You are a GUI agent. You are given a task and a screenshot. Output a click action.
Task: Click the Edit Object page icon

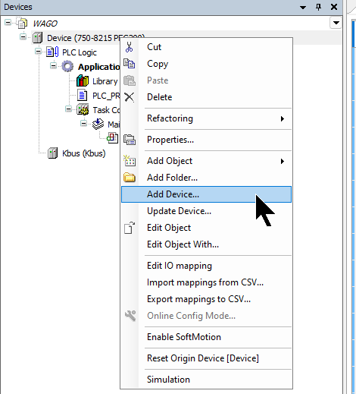click(x=130, y=228)
